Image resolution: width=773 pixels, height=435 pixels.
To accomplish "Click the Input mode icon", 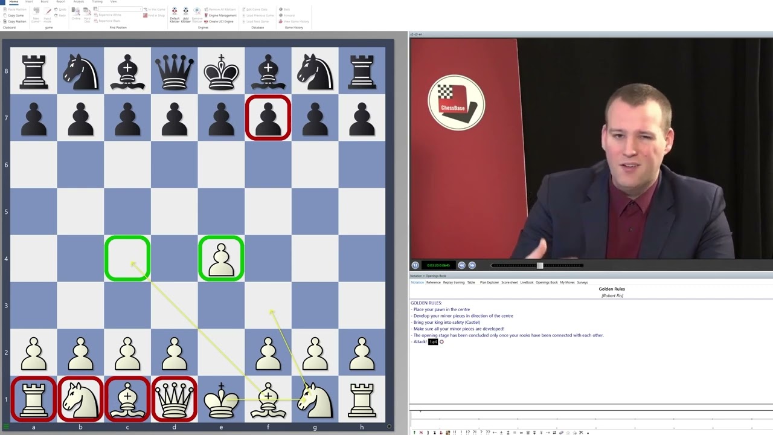I will click(48, 14).
